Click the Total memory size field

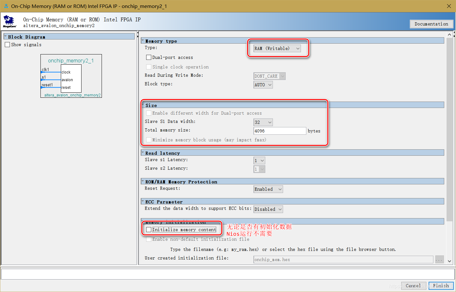pos(280,131)
